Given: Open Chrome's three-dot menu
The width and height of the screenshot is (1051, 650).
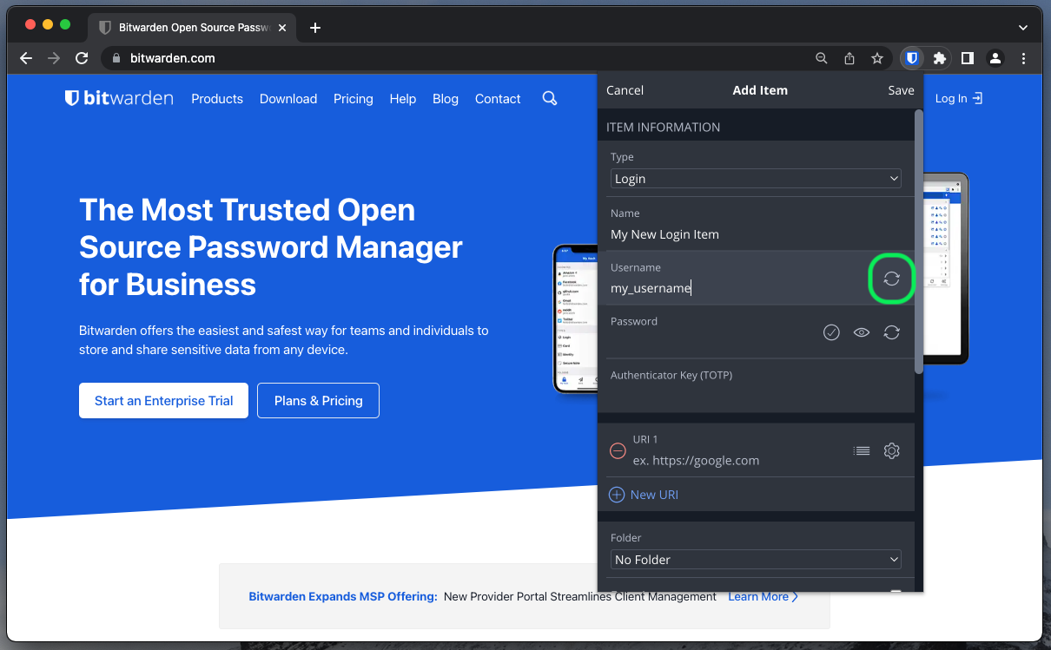Looking at the screenshot, I should 1024,58.
